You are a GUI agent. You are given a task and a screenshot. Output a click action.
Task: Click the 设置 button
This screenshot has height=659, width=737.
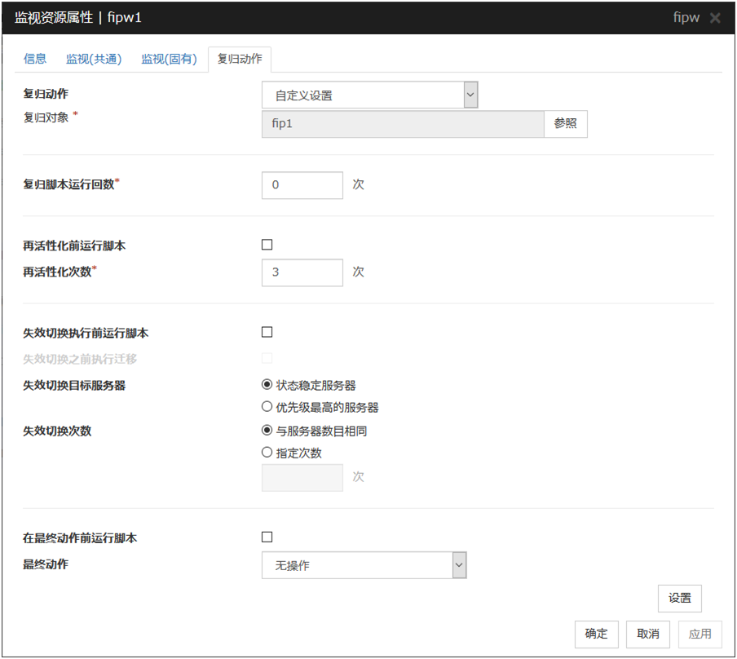(x=679, y=598)
